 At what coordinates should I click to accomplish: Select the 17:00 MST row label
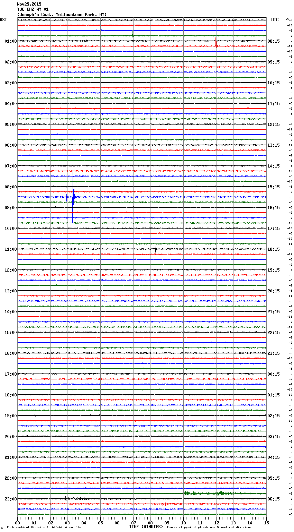11,374
